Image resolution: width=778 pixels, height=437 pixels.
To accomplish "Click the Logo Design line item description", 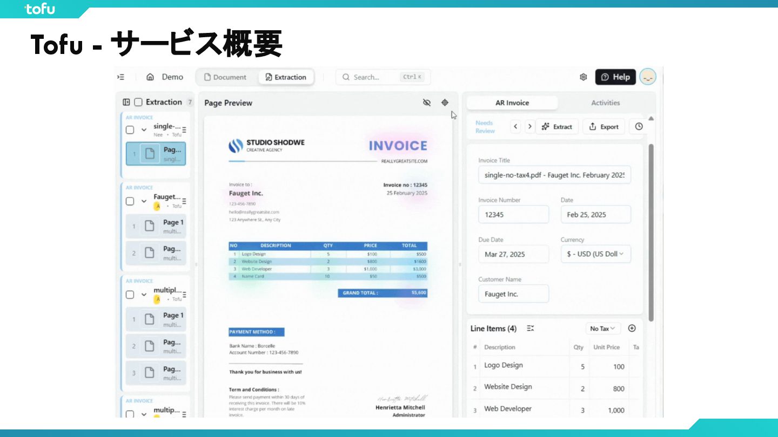I will [504, 365].
